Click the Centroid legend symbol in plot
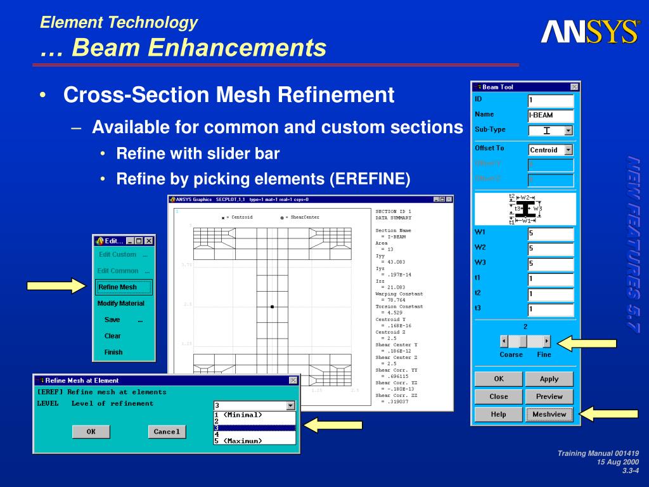The width and height of the screenshot is (649, 487). 223,218
